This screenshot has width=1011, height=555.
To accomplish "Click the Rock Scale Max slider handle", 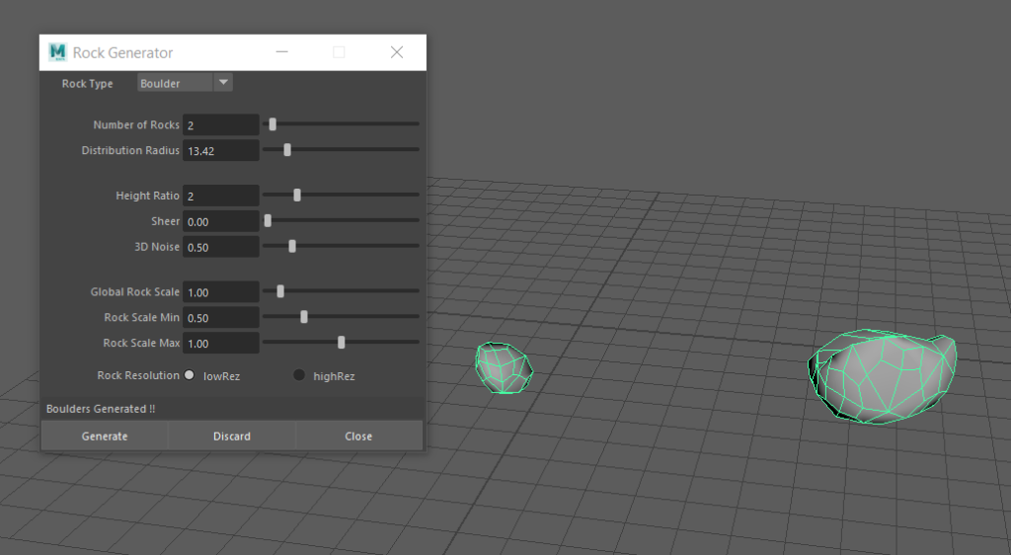I will [x=341, y=343].
